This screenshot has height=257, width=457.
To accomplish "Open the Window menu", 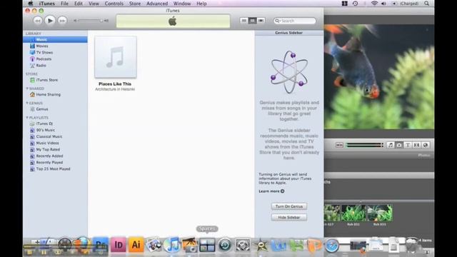I will [182, 4].
